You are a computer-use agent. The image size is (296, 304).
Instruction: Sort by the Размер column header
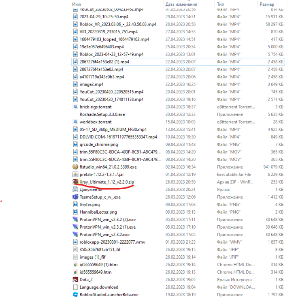tap(267, 4)
